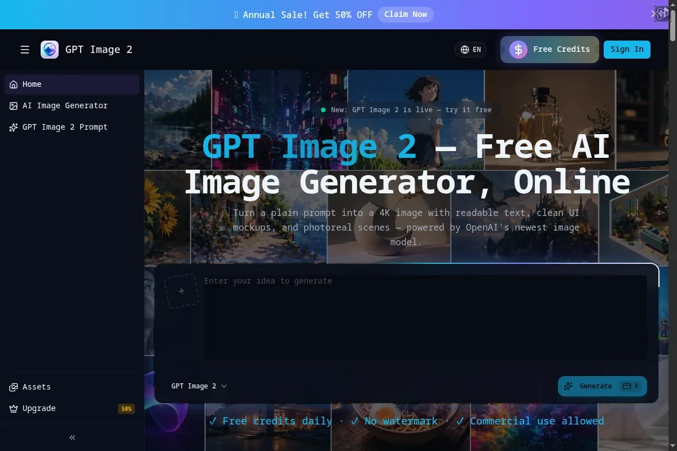This screenshot has width=677, height=451.
Task: Open the GPT Image 2 model dropdown
Action: (x=199, y=386)
